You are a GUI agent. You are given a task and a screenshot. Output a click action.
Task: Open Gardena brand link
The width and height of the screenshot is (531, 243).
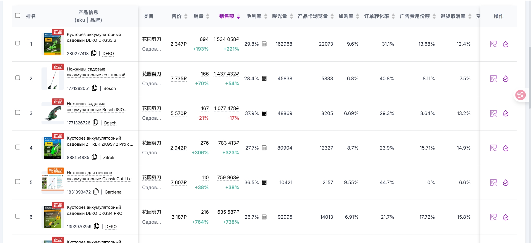[113, 192]
